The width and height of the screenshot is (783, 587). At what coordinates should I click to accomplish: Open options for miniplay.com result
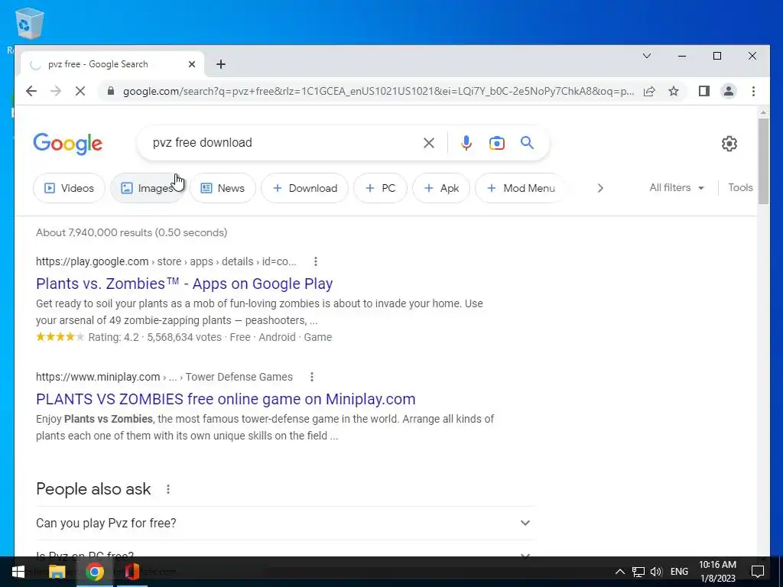(x=312, y=377)
